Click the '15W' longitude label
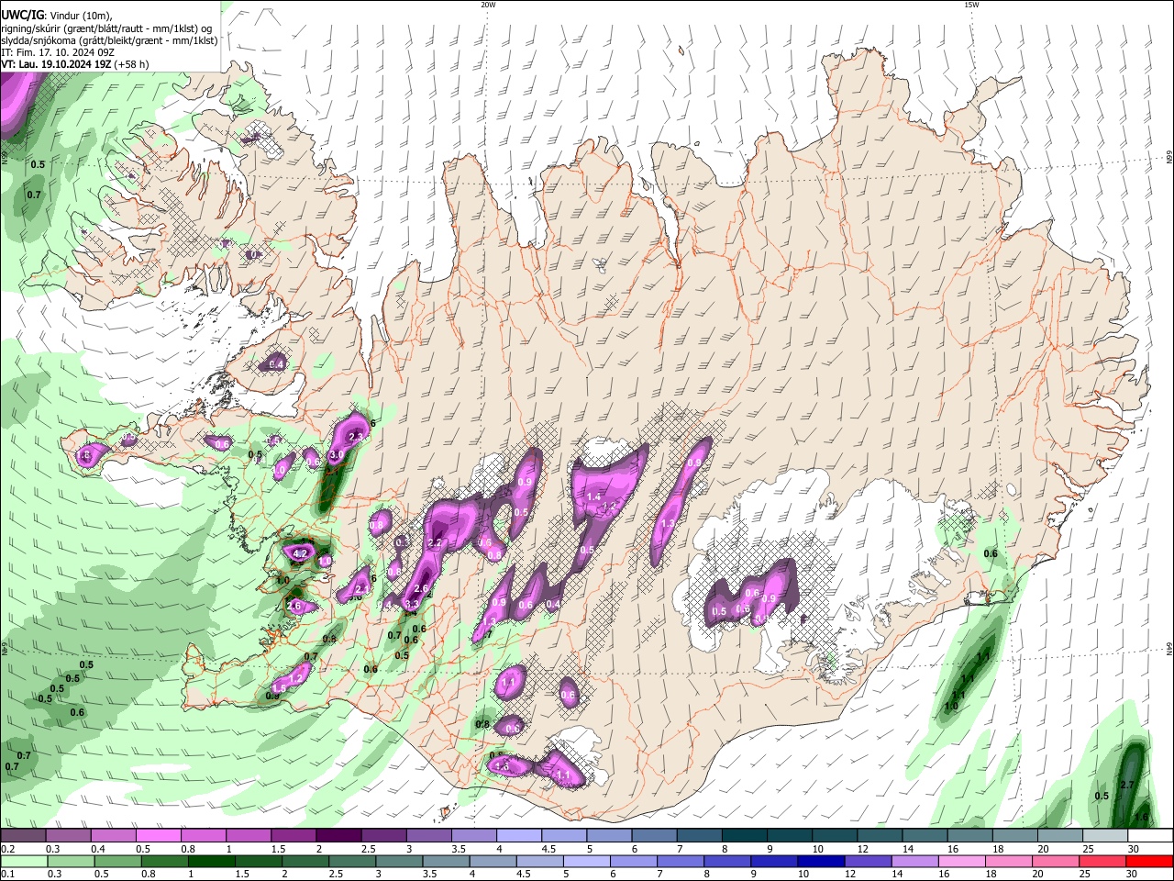Image resolution: width=1174 pixels, height=881 pixels. (x=970, y=5)
